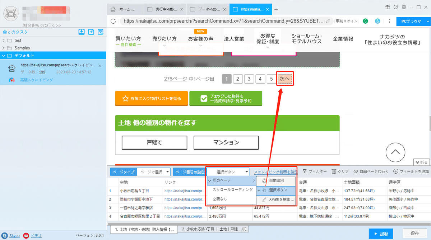The width and height of the screenshot is (431, 240).
Task: Select スクロールローディング option
Action: click(x=233, y=189)
